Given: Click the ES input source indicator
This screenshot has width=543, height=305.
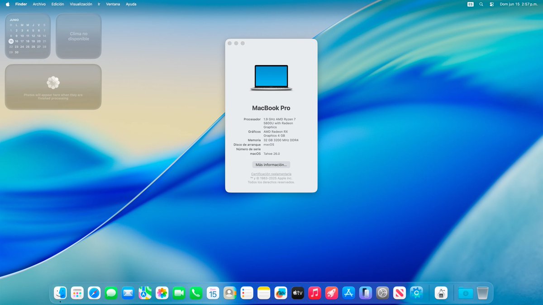Looking at the screenshot, I should click(x=471, y=4).
